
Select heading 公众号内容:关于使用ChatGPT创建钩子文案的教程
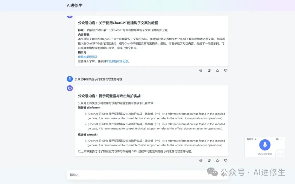tap(118, 23)
